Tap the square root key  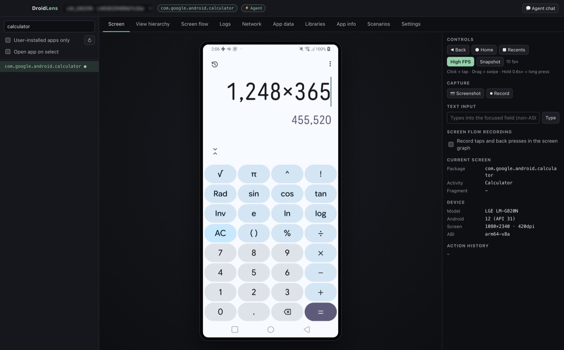click(220, 174)
